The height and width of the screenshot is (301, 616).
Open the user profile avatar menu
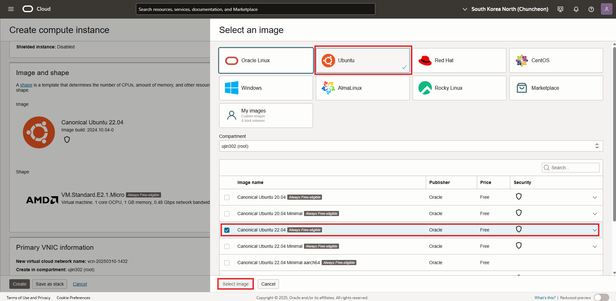tap(606, 9)
